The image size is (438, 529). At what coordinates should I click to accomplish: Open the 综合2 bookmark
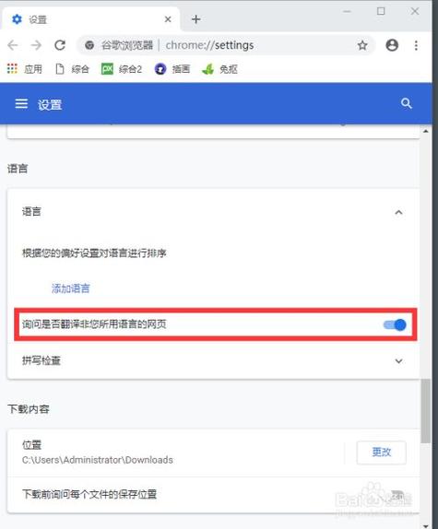click(x=122, y=69)
